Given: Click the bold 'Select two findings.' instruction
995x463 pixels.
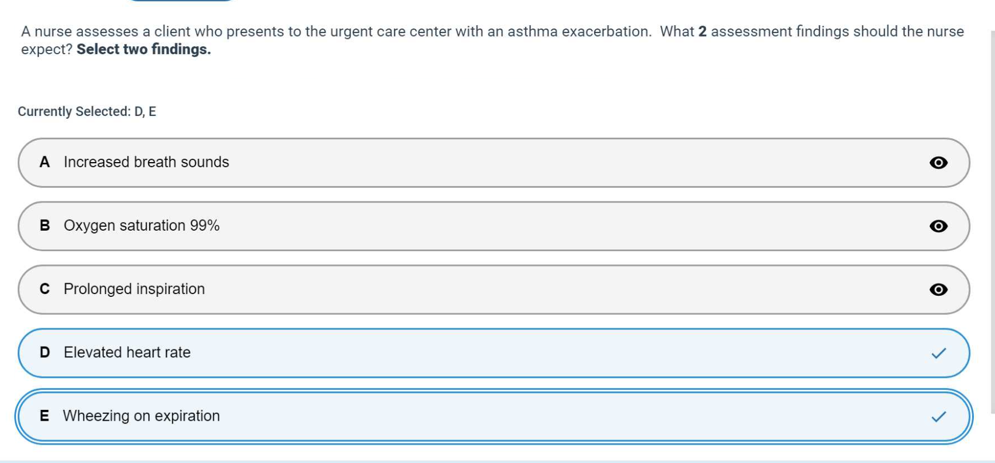Looking at the screenshot, I should click(144, 50).
